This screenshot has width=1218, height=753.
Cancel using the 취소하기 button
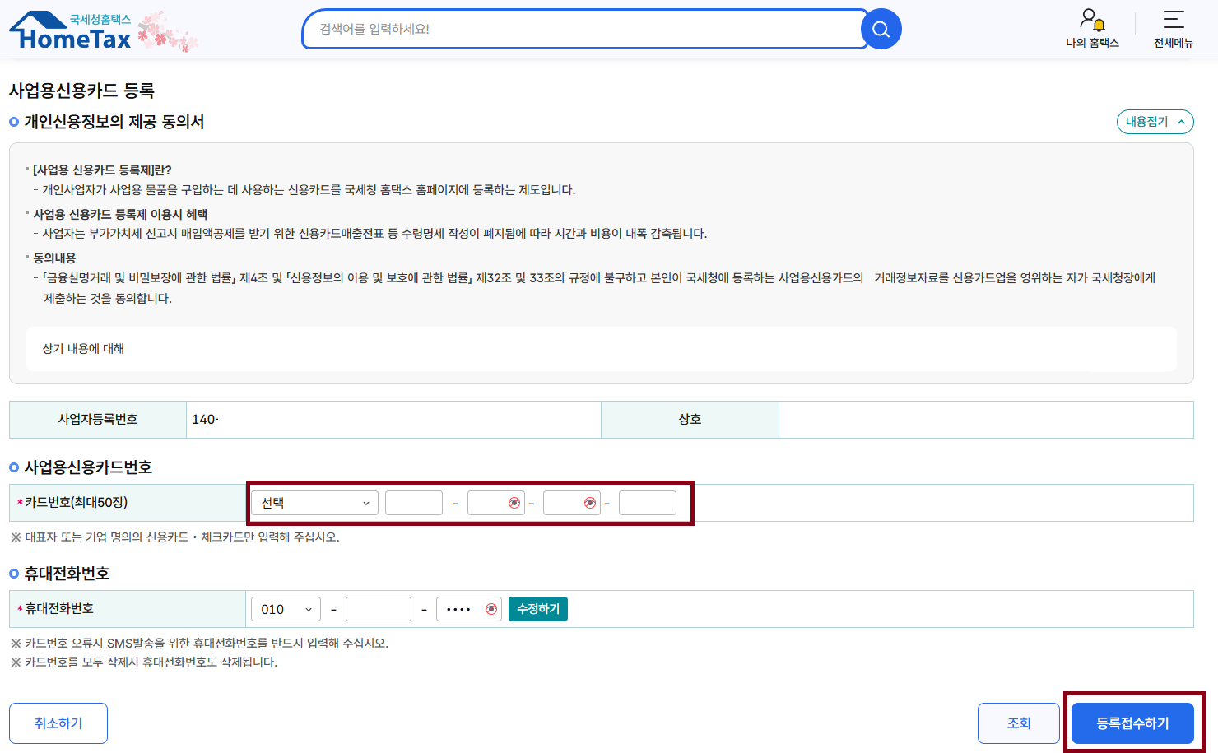click(58, 723)
